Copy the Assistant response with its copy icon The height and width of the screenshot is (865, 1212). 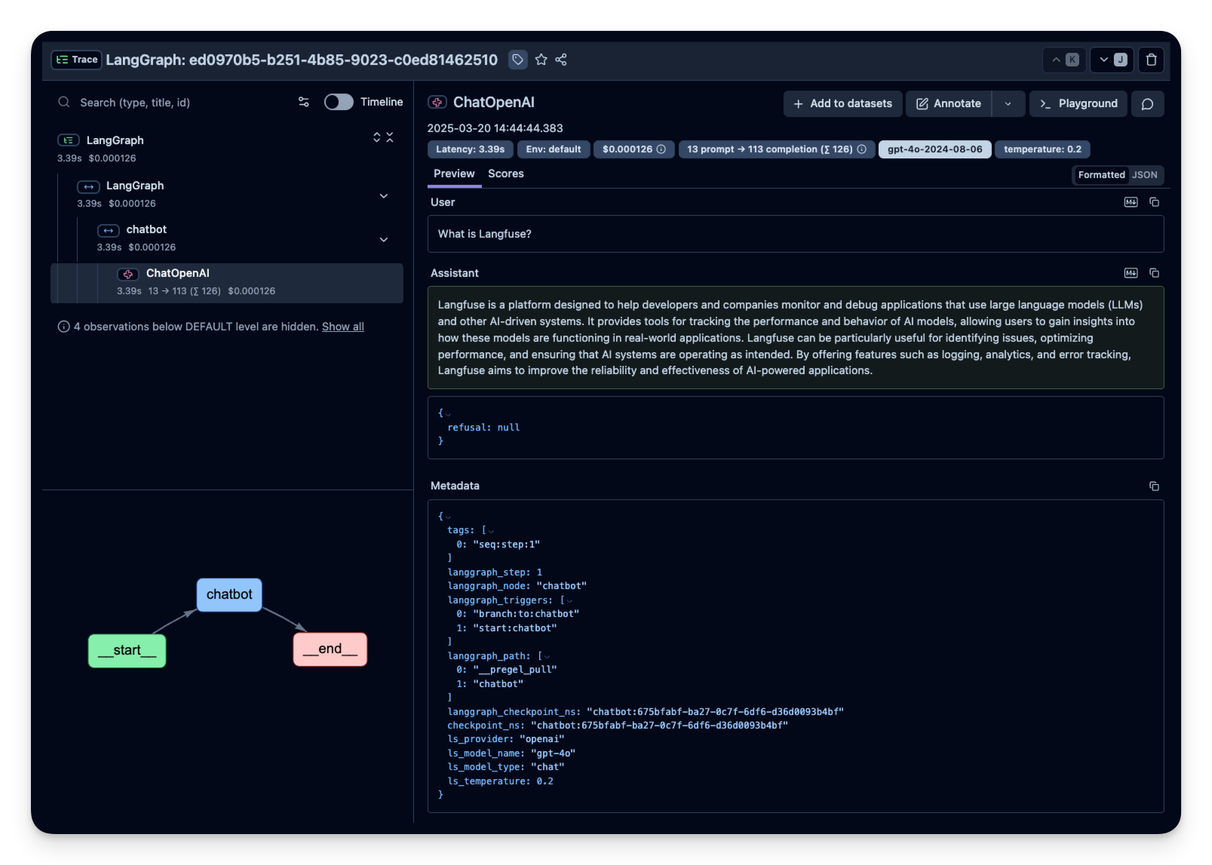1154,272
